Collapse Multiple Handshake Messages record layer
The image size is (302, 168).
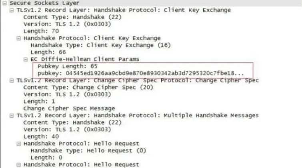pos(12,116)
